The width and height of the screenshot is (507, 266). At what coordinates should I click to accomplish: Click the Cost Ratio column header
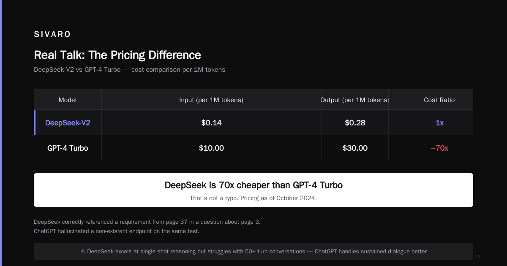coord(439,100)
